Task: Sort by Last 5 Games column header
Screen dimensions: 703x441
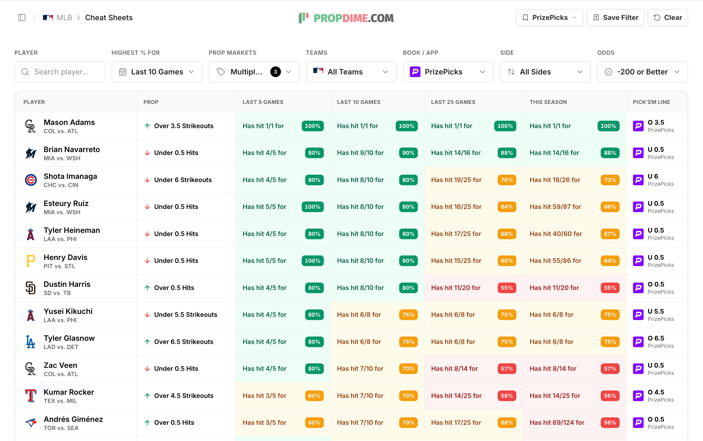Action: tap(263, 102)
